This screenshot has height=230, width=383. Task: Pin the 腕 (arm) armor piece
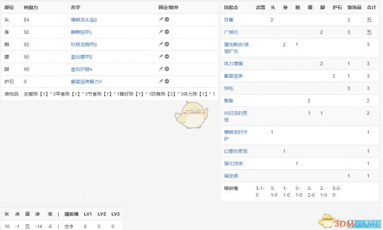[160, 45]
